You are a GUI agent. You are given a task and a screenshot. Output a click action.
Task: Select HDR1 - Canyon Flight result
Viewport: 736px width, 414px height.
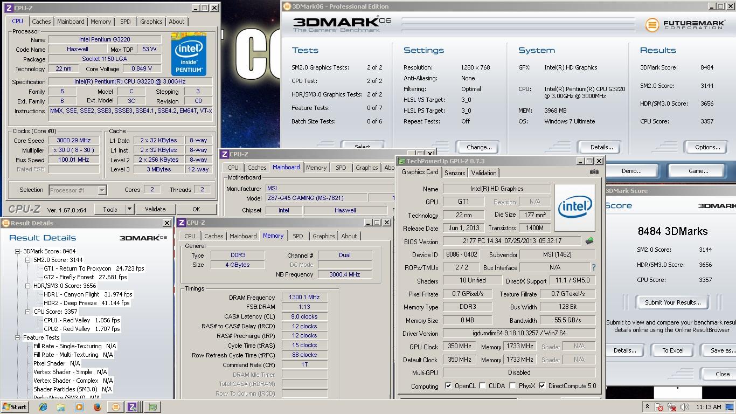(x=88, y=294)
